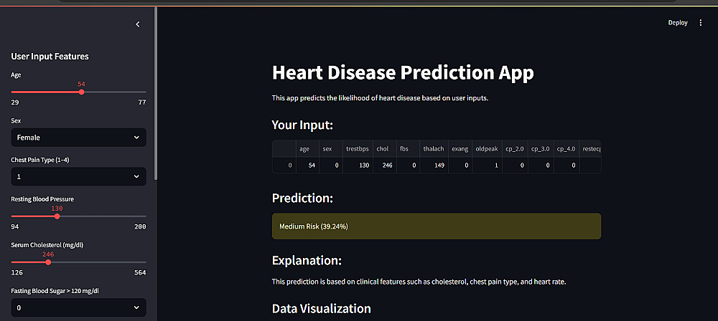Viewport: 718px width, 321px height.
Task: Open the Sex dropdown showing Female
Action: click(x=78, y=137)
